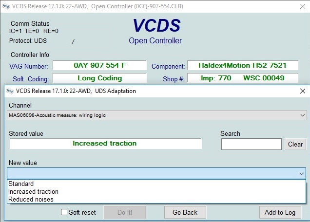Click the New value label
310x222 pixels.
23,163
